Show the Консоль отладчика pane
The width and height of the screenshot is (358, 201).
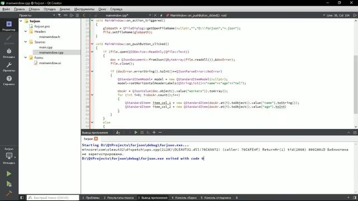(216, 198)
